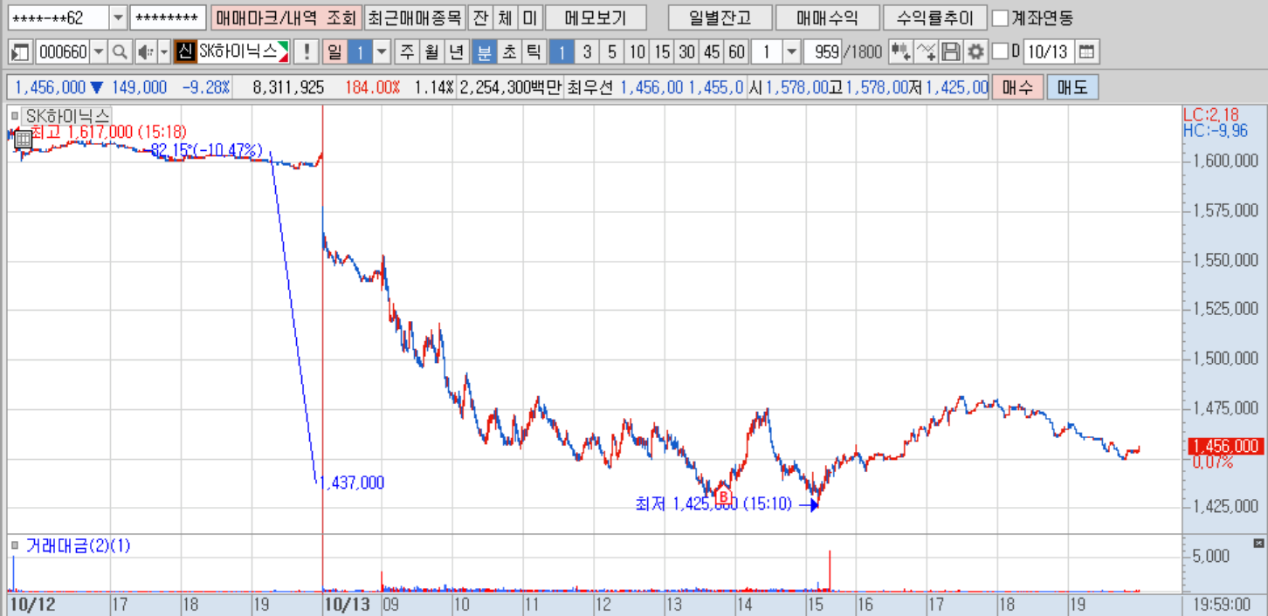The width and height of the screenshot is (1268, 616).
Task: Select the 30-minute interval button
Action: [687, 52]
